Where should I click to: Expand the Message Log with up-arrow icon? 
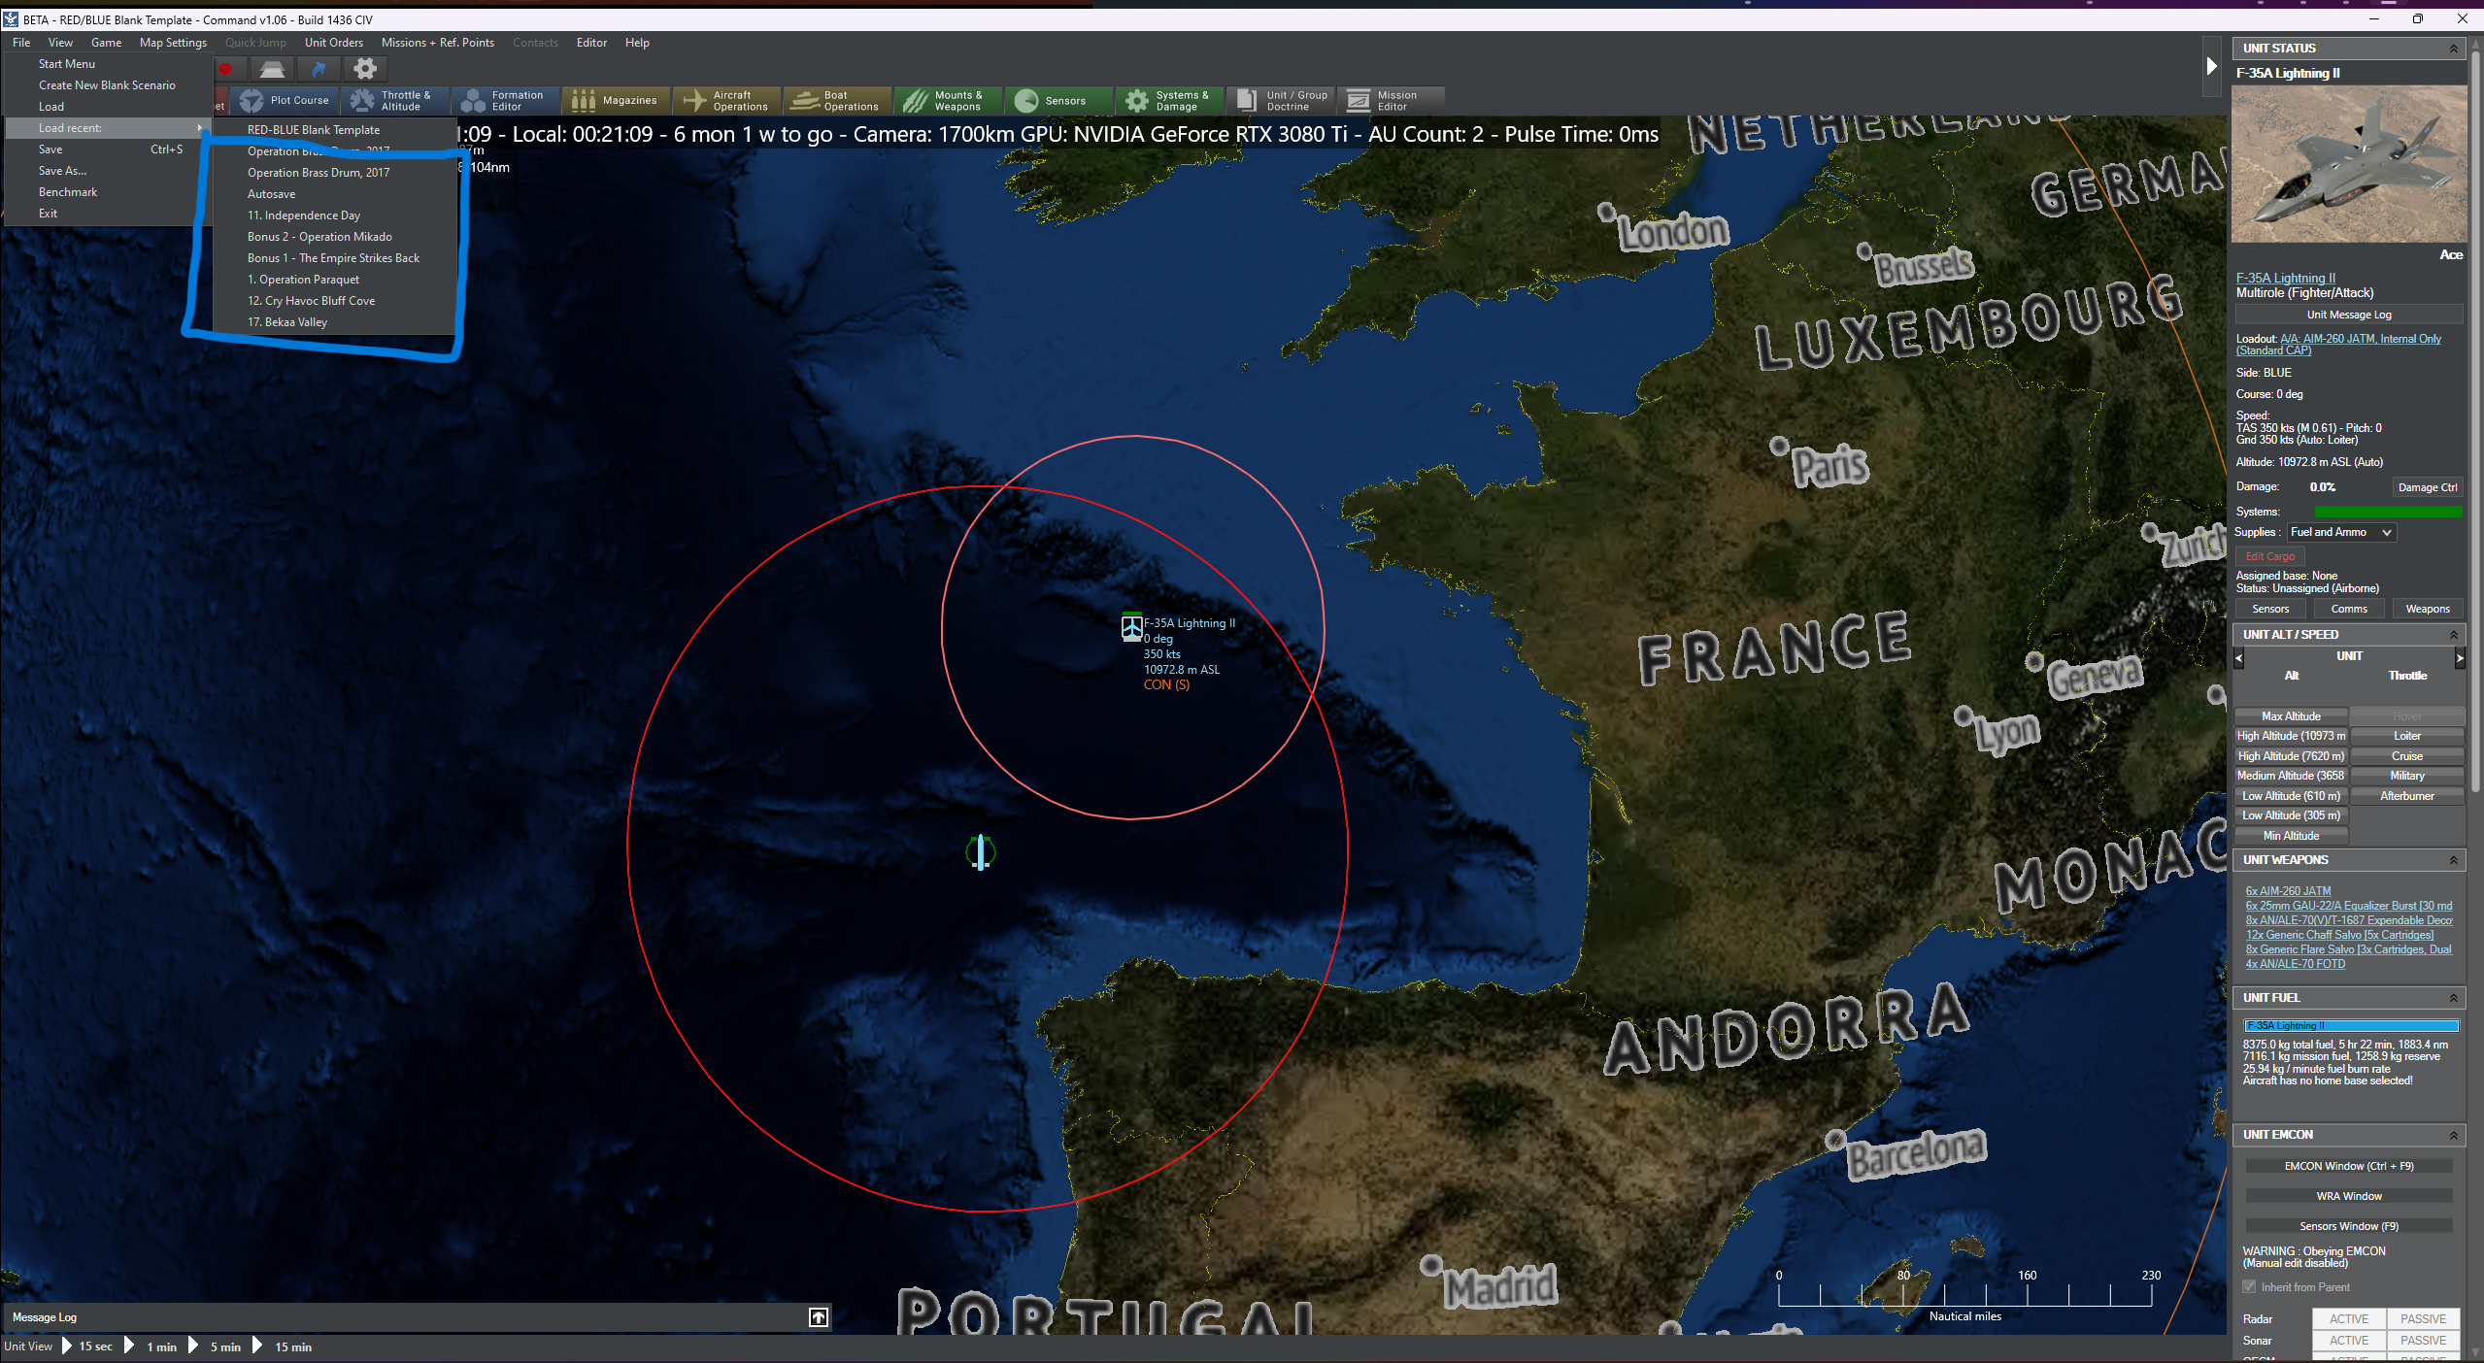click(819, 1317)
